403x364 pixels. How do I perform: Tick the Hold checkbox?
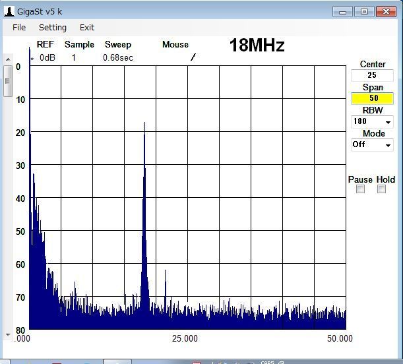pos(381,189)
